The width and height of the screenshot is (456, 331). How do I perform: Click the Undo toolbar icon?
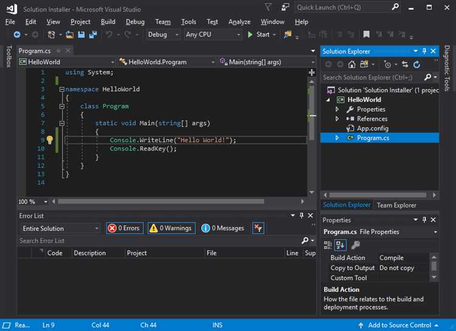coord(109,35)
